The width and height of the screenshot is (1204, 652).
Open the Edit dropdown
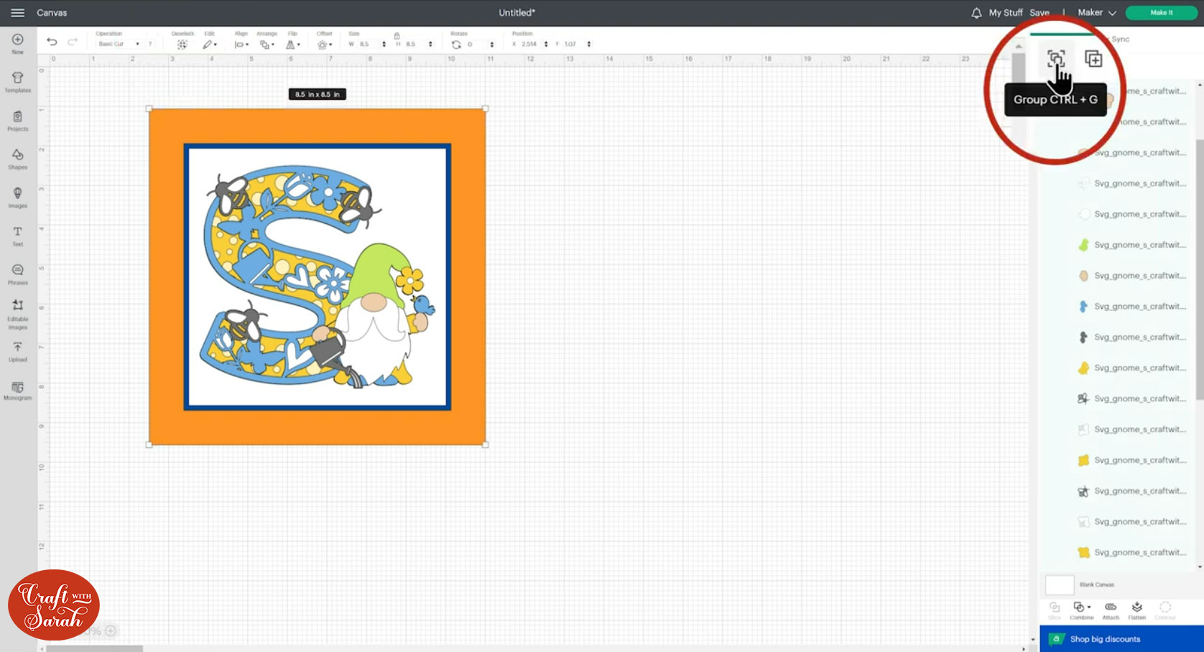coord(210,45)
